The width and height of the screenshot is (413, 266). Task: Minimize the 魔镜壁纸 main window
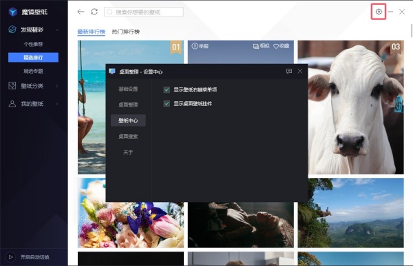[390, 12]
